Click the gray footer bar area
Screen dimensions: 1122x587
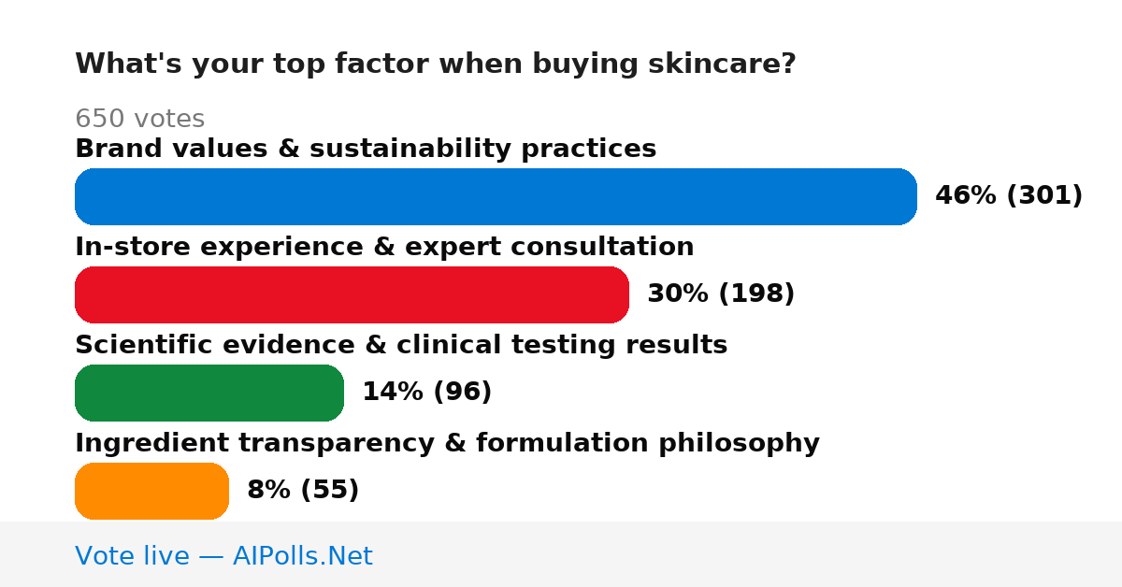click(x=561, y=554)
